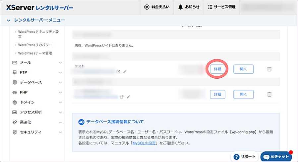Select the ドメイン menu label

[27, 102]
